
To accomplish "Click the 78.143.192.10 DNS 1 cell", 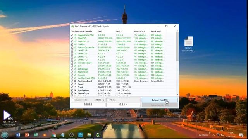I will point(105,81).
